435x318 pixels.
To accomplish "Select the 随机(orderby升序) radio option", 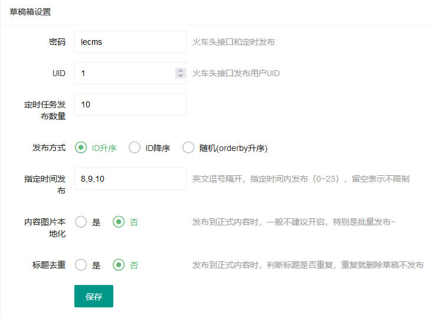I will pyautogui.click(x=188, y=147).
